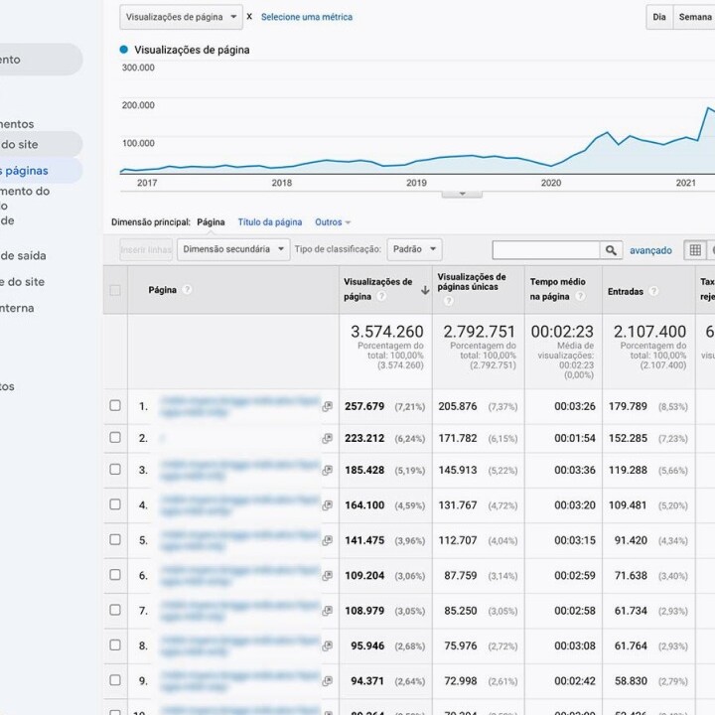
Task: Select Título da página as primary dimension
Action: point(270,222)
